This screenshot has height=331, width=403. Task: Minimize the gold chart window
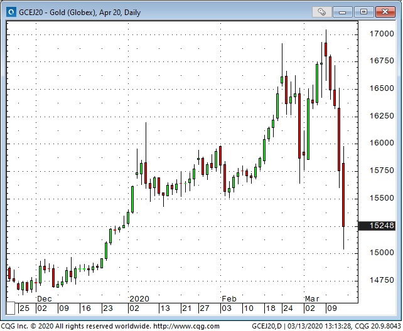click(343, 12)
